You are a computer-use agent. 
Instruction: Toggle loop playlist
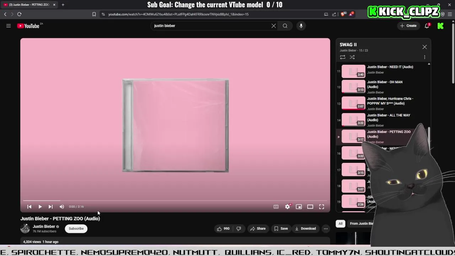pos(343,57)
